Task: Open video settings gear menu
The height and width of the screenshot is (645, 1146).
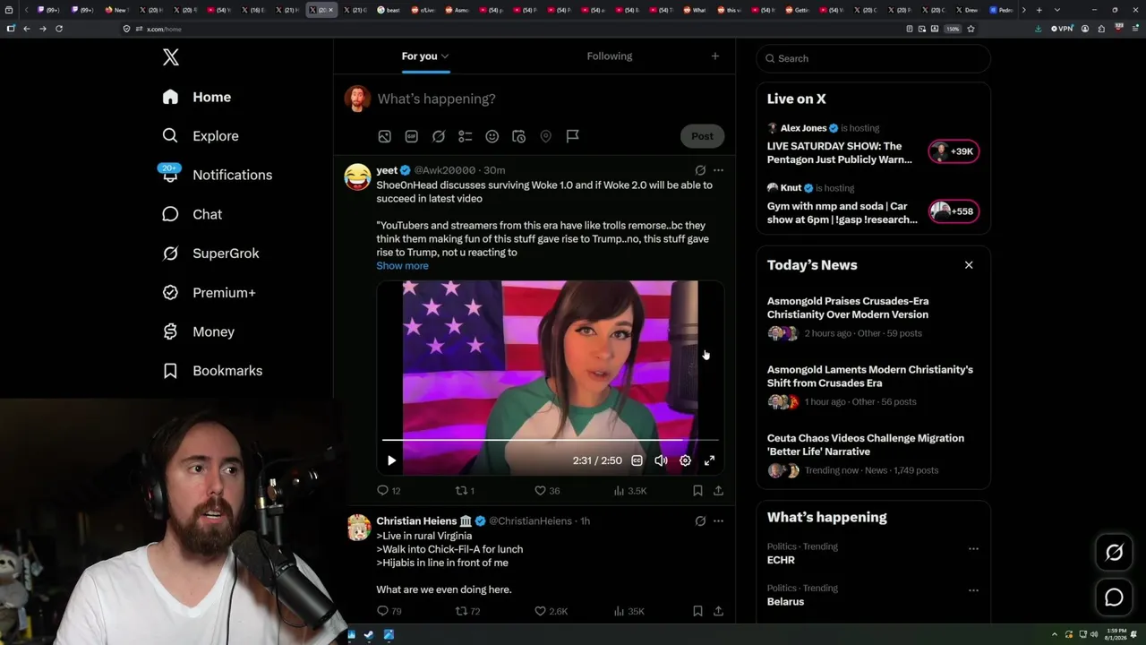Action: (685, 460)
